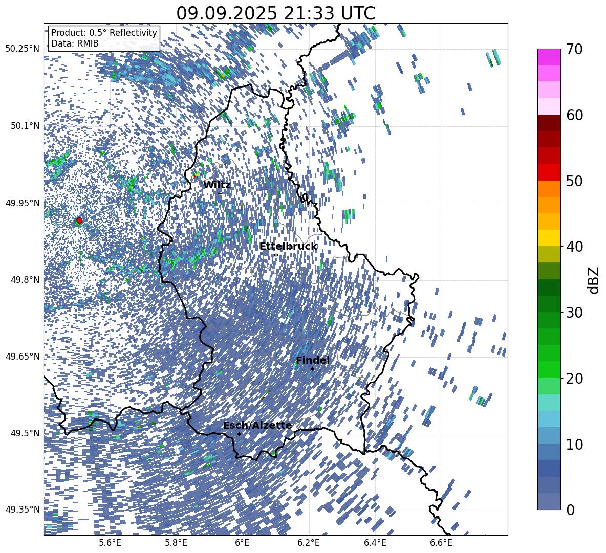Click the 60 tick label on colorbar
This screenshot has width=606, height=553.
(574, 115)
